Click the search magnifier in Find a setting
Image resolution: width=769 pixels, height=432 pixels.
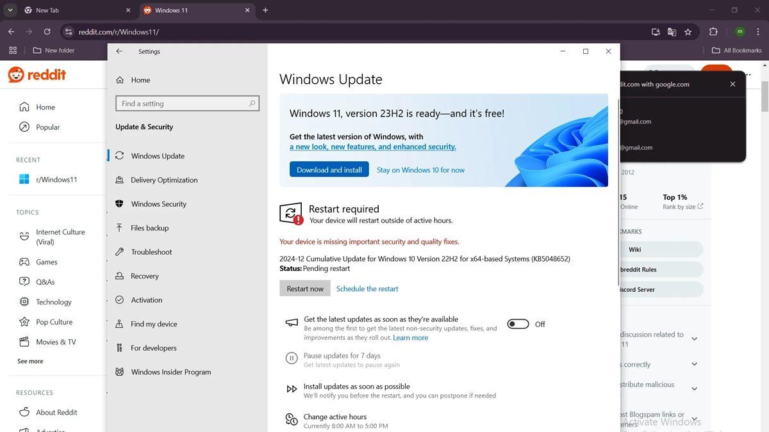[x=252, y=104]
